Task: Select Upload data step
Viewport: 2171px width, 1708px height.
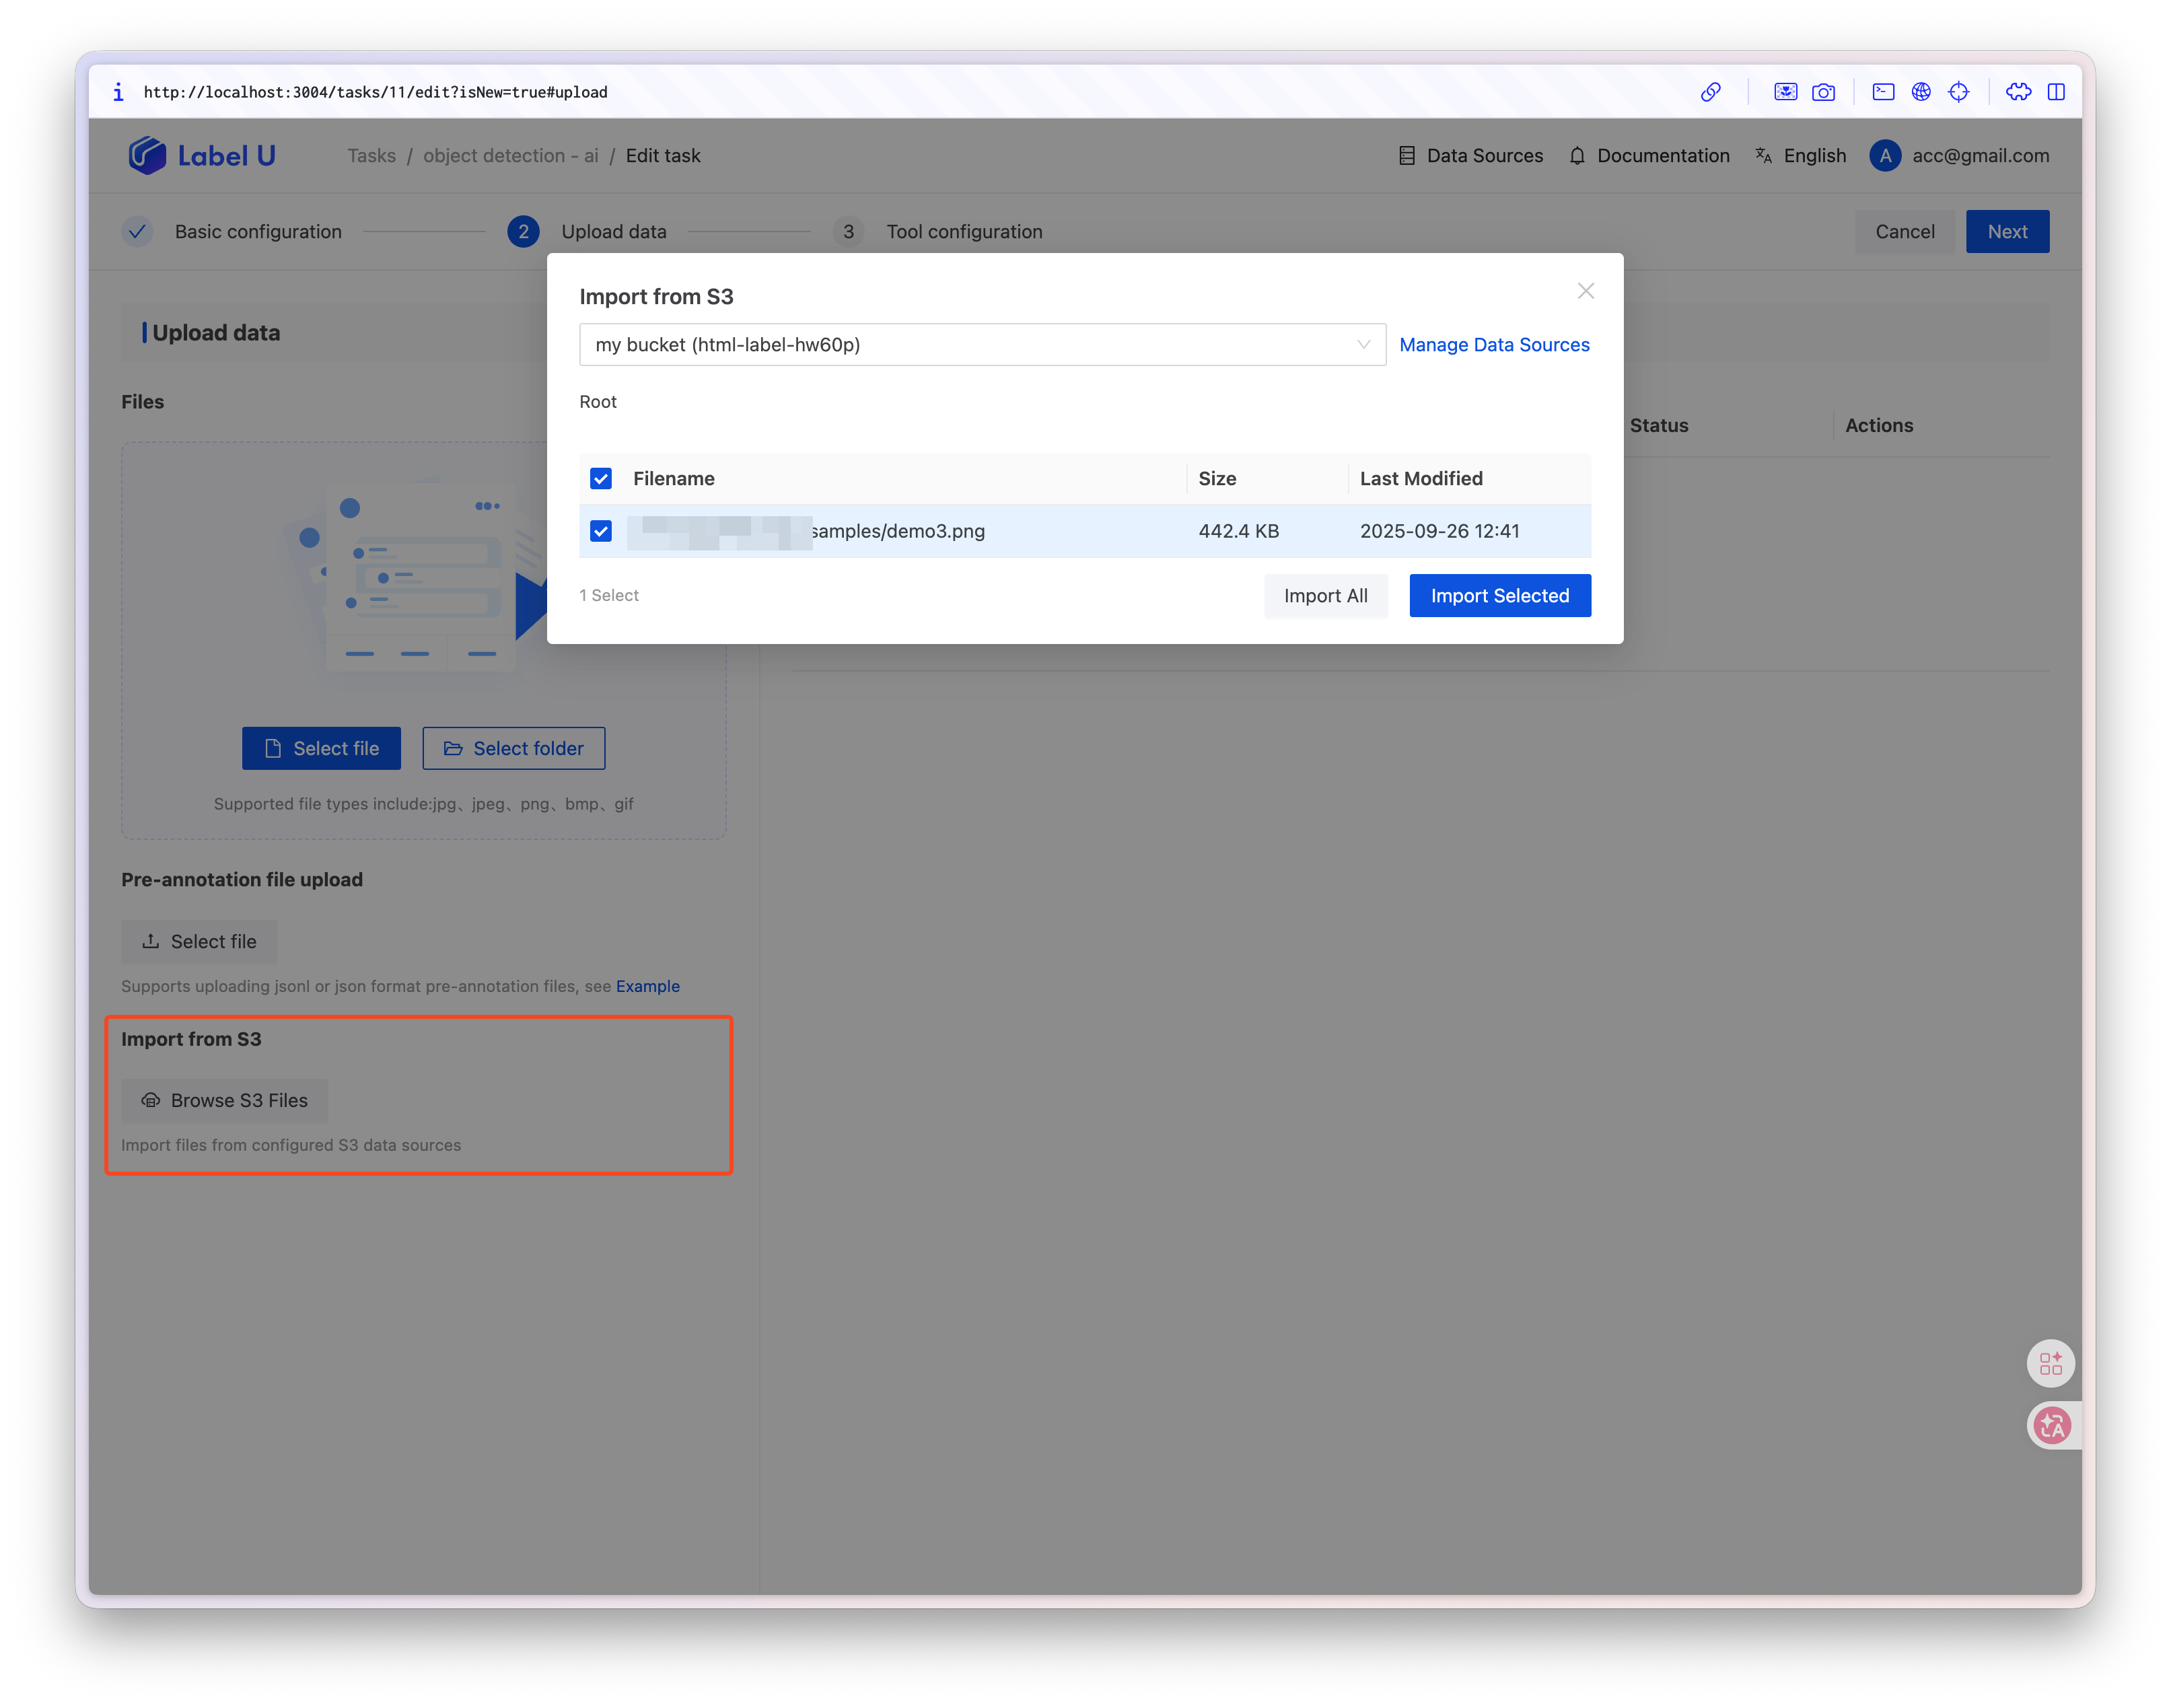Action: pos(587,231)
